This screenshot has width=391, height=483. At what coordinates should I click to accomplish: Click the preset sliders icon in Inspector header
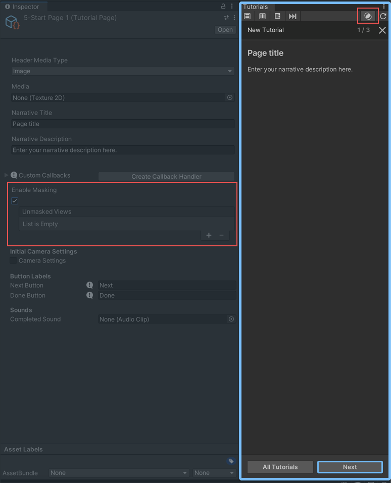(226, 18)
